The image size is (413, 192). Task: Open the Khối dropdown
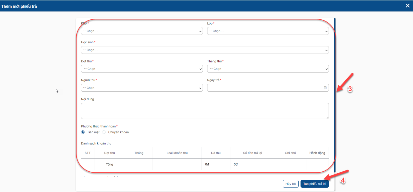[142, 31]
